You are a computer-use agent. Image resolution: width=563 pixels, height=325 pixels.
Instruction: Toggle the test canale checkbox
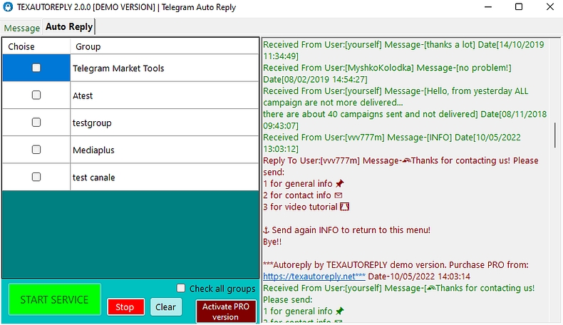[x=36, y=177]
